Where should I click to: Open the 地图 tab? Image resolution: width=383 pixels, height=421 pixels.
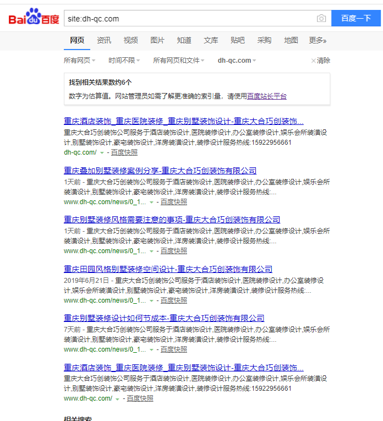pyautogui.click(x=291, y=40)
